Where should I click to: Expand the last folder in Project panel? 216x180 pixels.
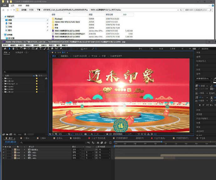3,92
